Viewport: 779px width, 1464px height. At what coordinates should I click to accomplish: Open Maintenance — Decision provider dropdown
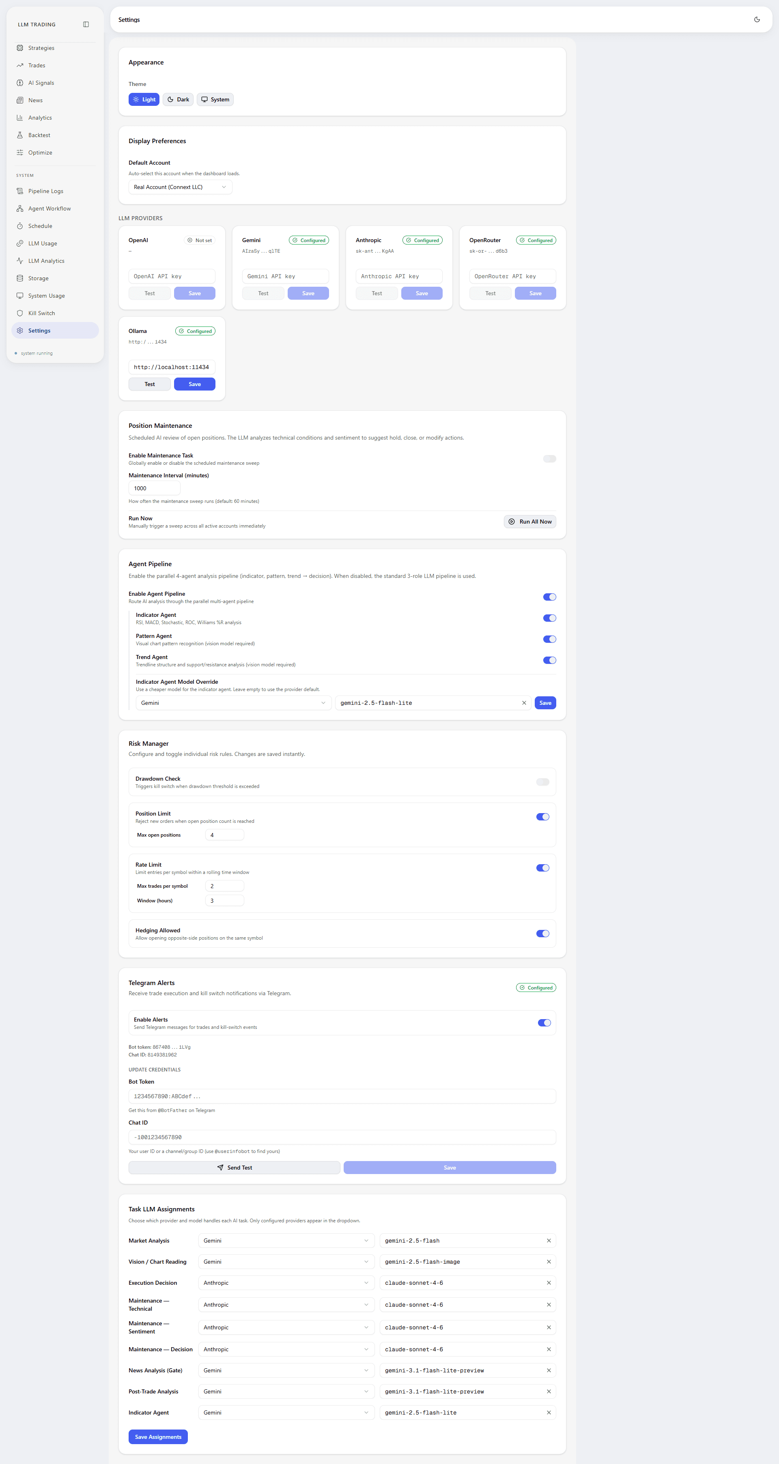(286, 1349)
